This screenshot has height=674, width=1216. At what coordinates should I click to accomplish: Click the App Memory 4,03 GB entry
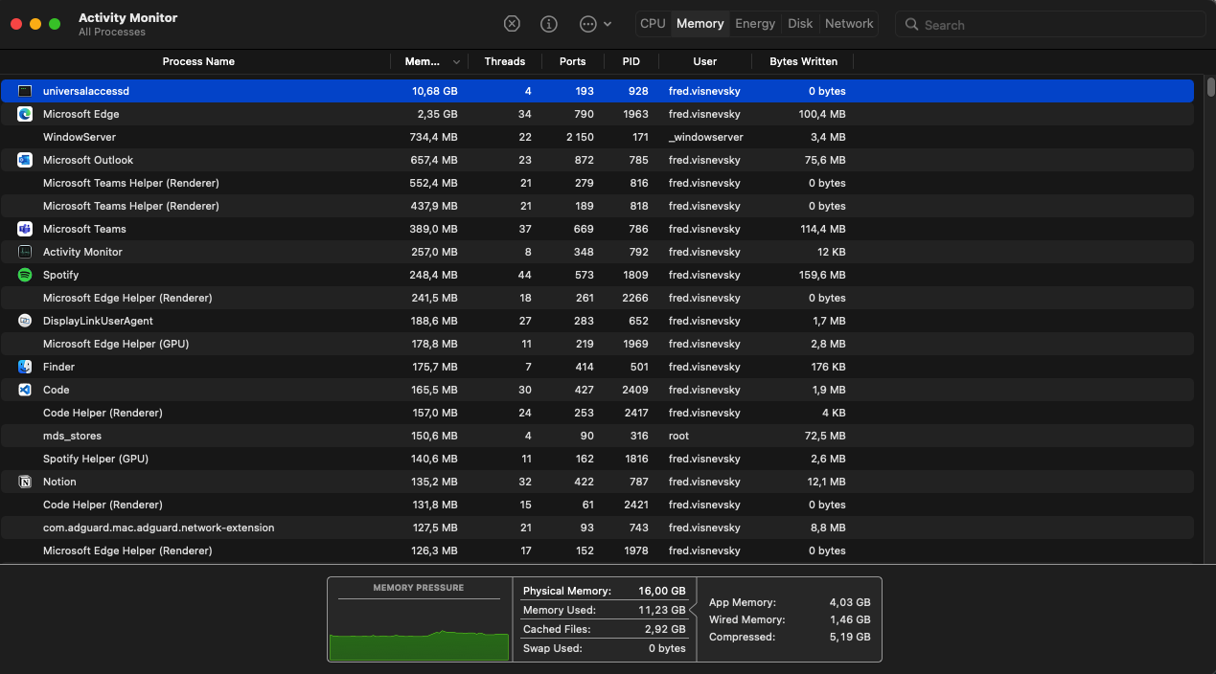point(790,602)
